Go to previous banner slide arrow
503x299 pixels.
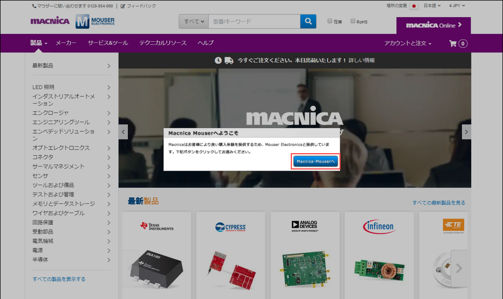click(123, 132)
